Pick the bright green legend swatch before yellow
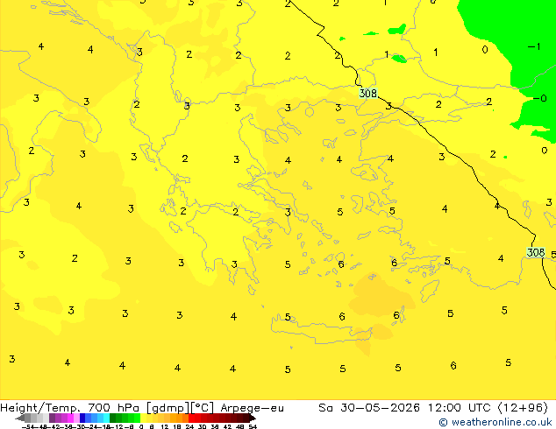 pos(137,418)
